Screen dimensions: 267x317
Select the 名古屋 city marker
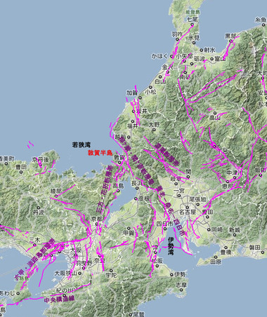tap(188, 207)
